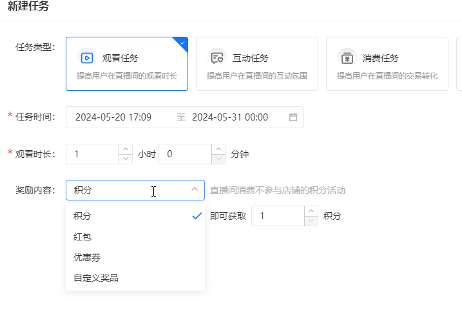Click the 新建任务 page title
This screenshot has height=321, width=462.
[x=28, y=6]
